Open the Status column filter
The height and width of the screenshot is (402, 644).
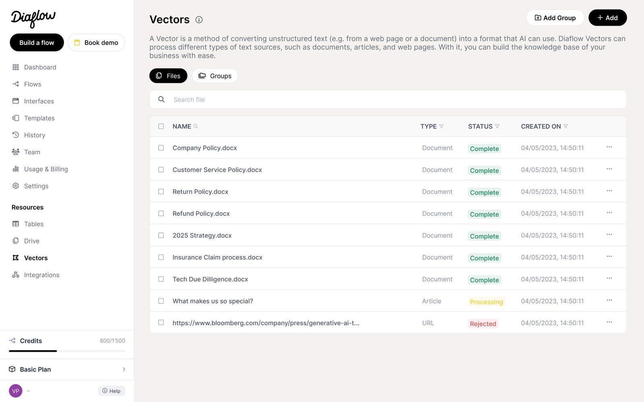[498, 126]
